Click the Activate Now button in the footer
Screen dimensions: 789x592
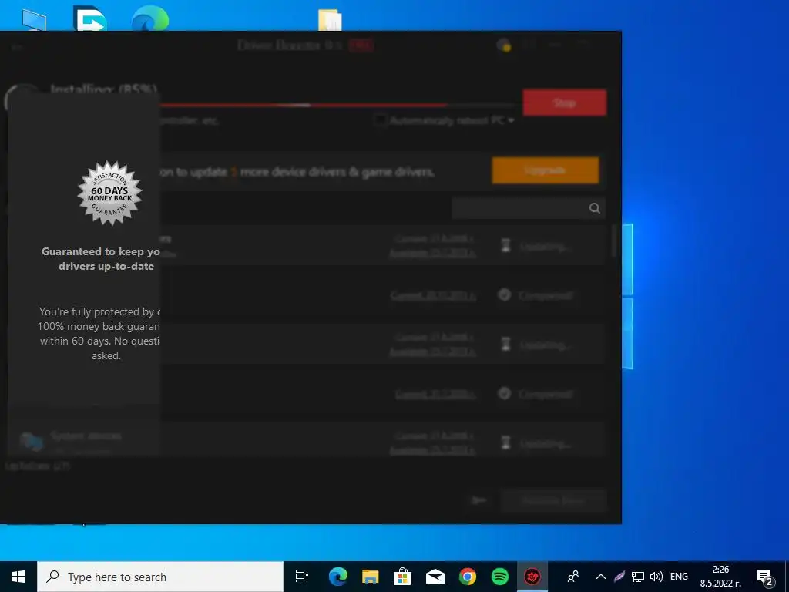553,500
